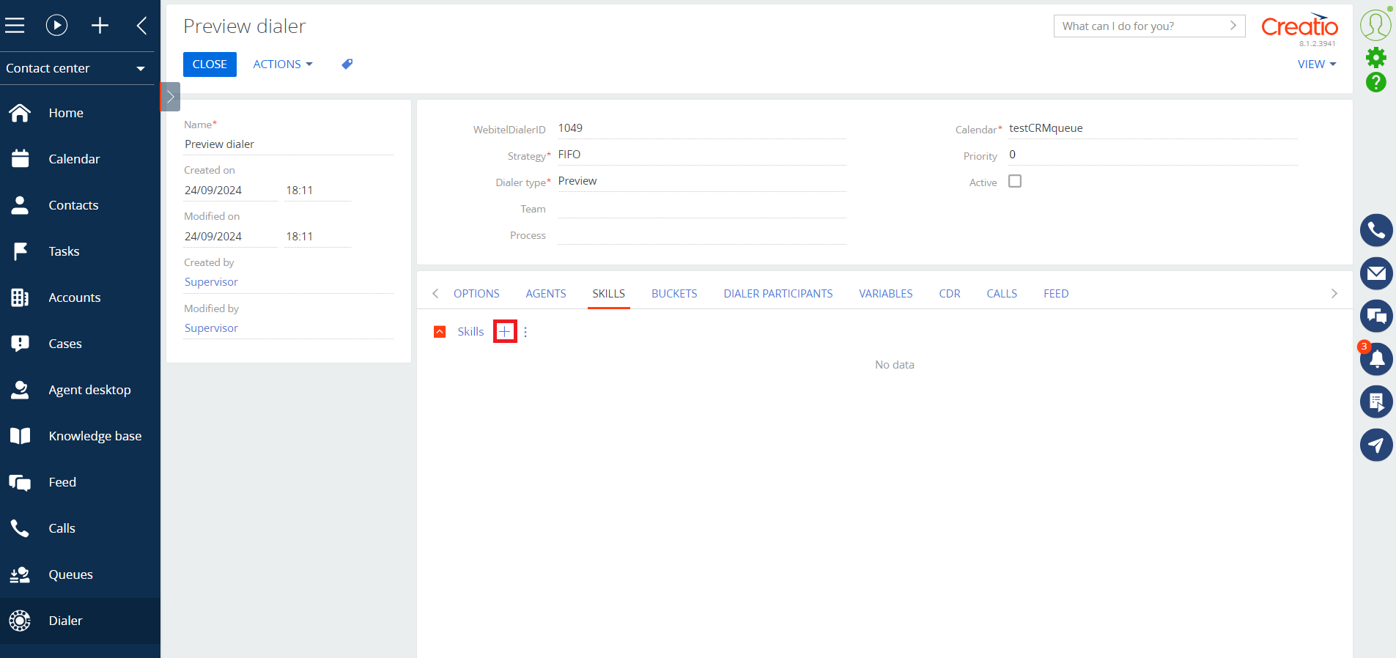
Task: Open the chat messages panel
Action: click(x=1376, y=317)
